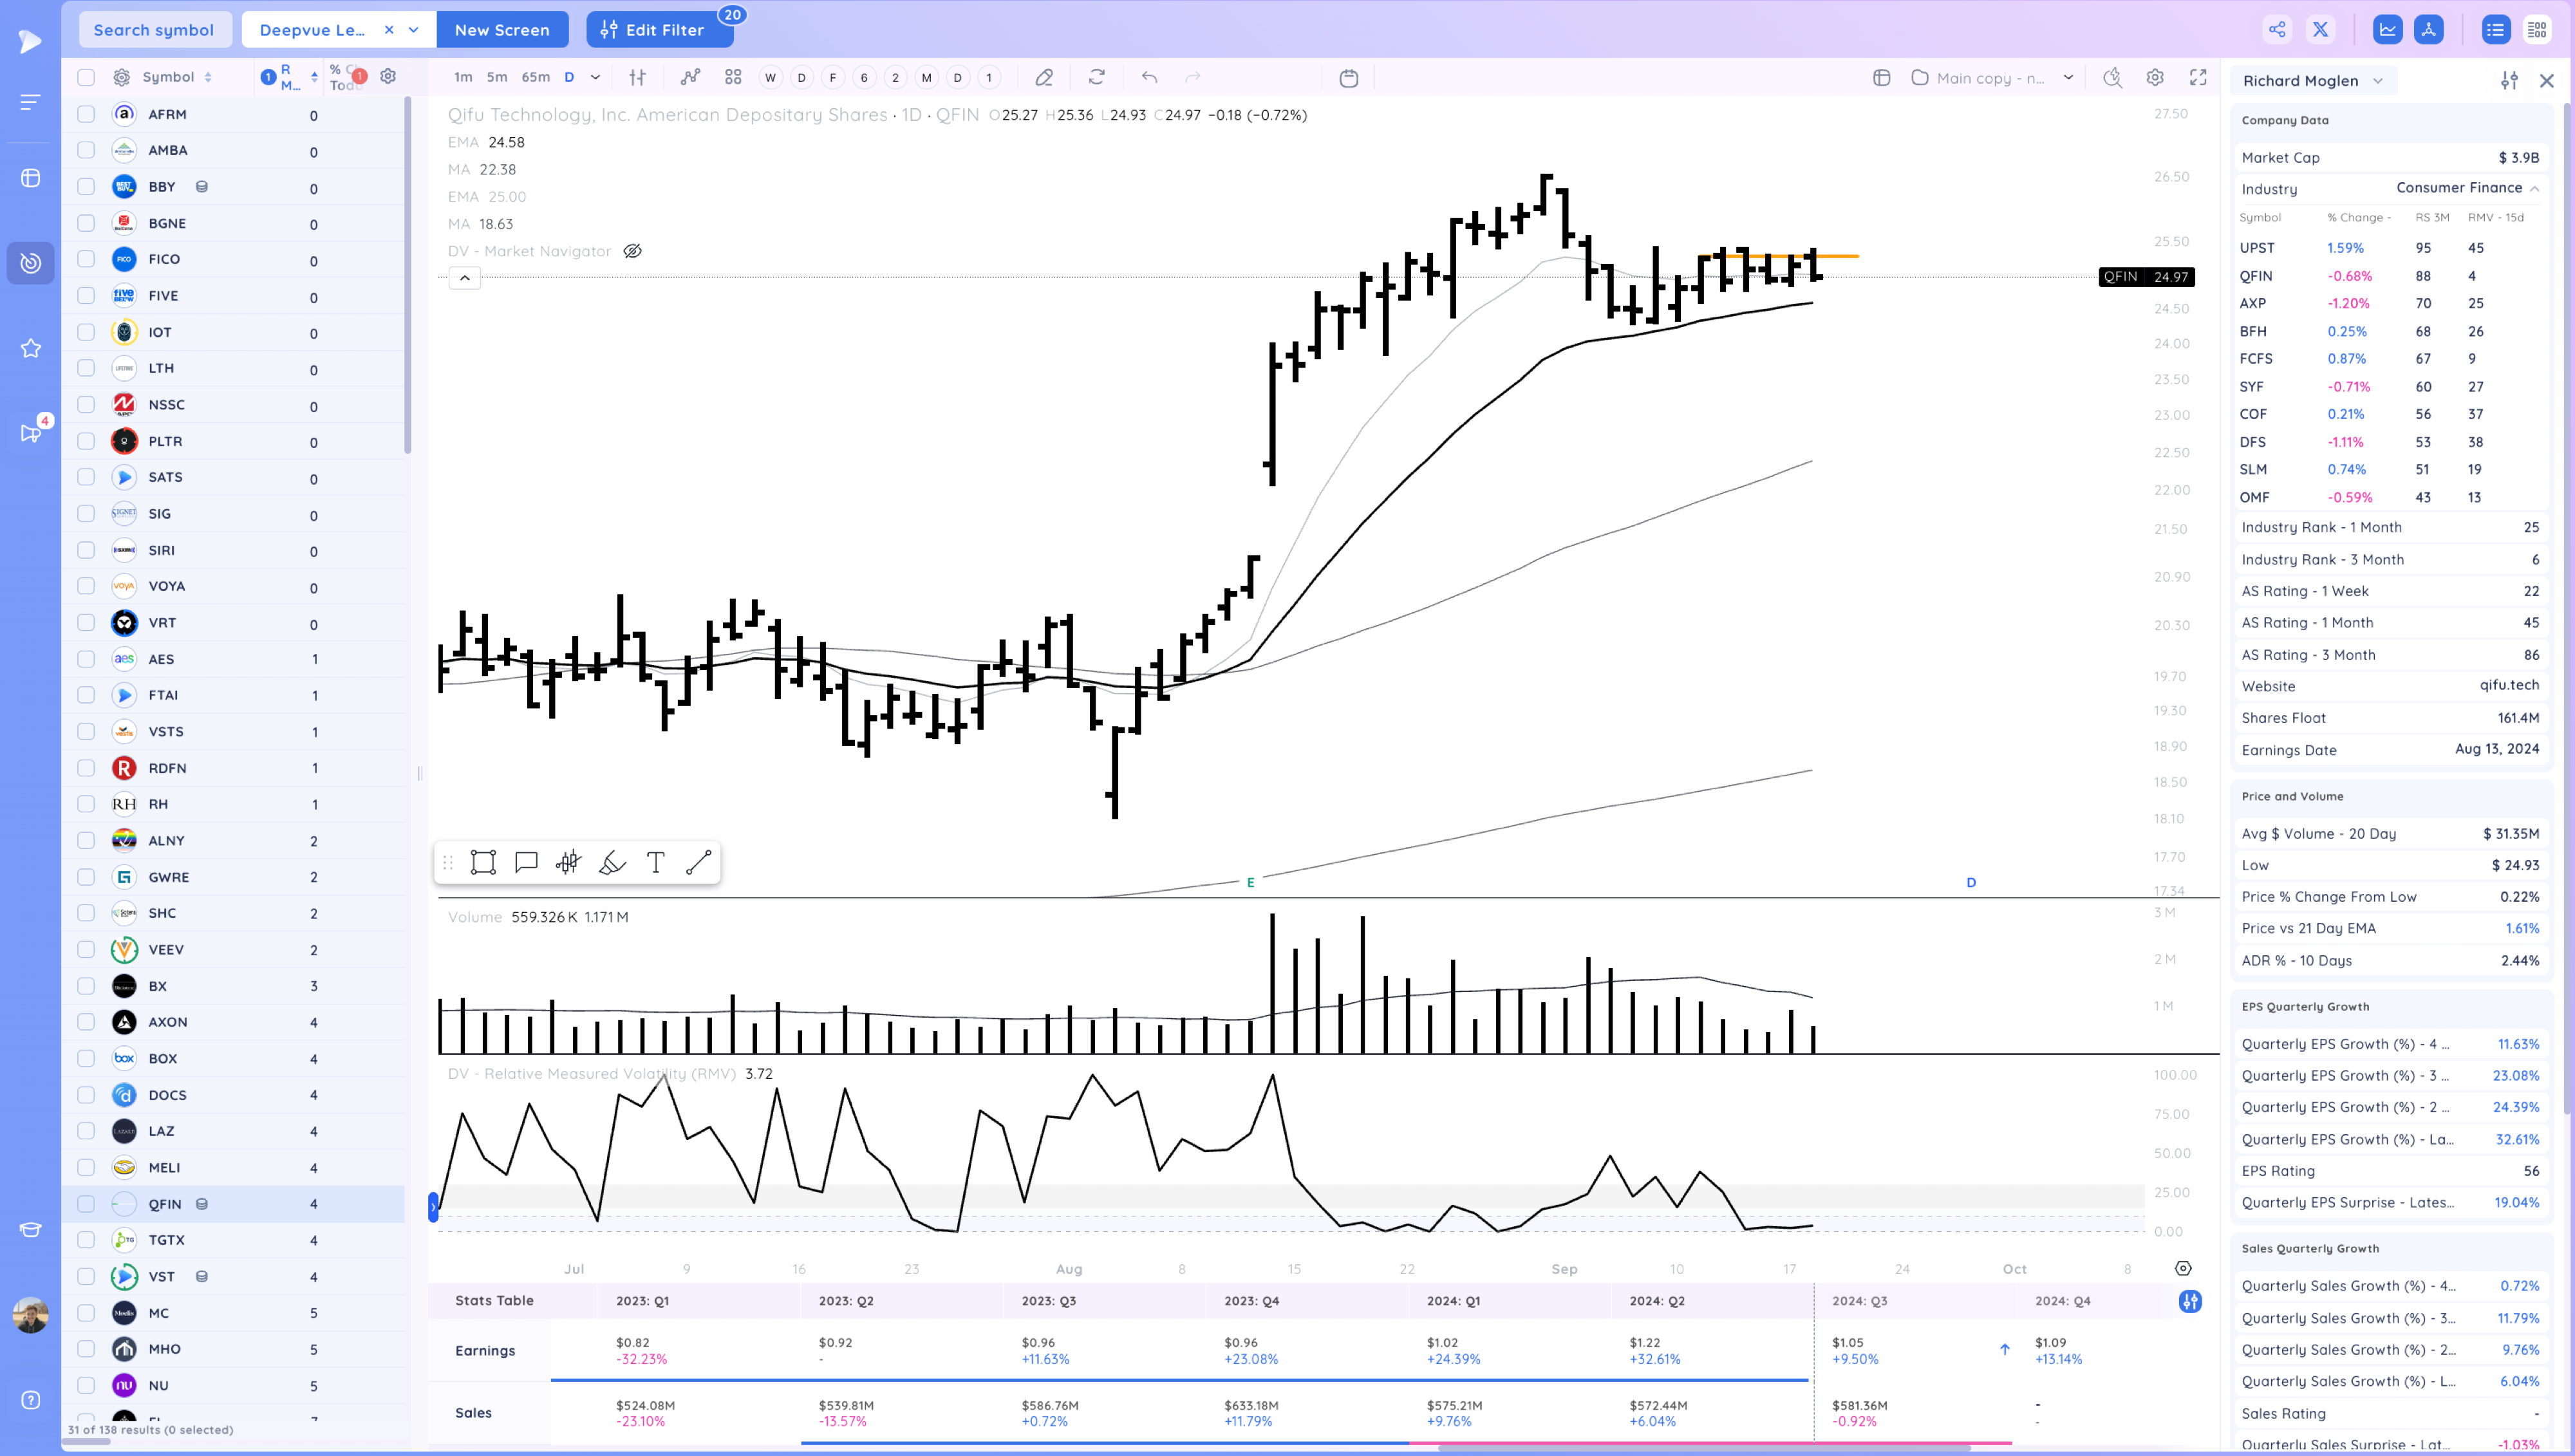The height and width of the screenshot is (1456, 2575).
Task: Select the trend line drawing tool
Action: (699, 862)
